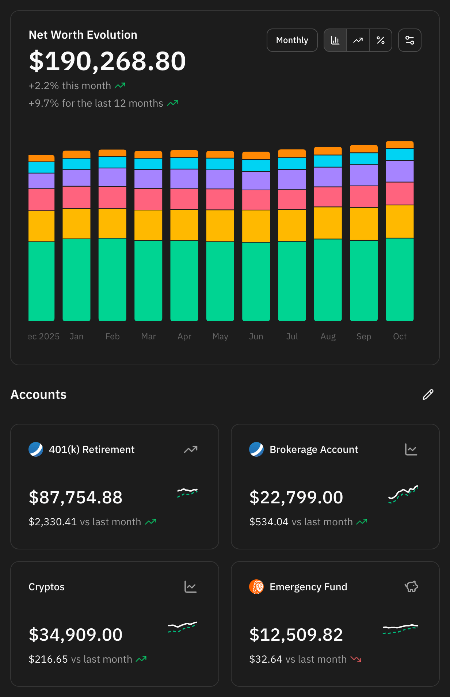This screenshot has width=450, height=697.
Task: View the Brokerage Account sparkline
Action: [403, 494]
